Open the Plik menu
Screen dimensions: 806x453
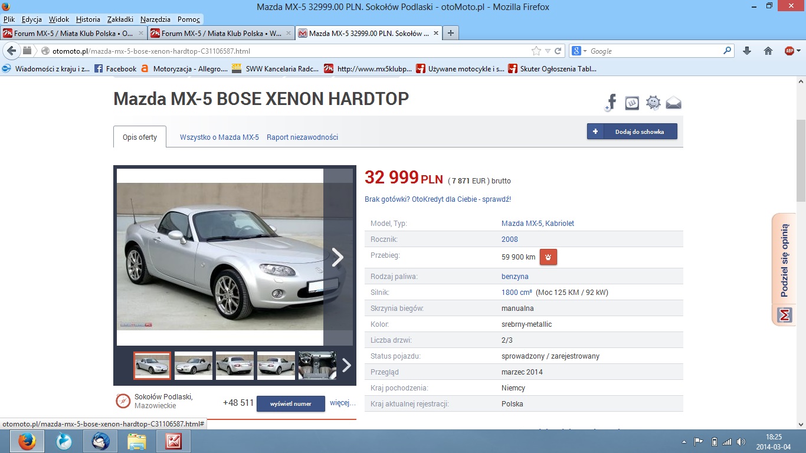(x=9, y=19)
